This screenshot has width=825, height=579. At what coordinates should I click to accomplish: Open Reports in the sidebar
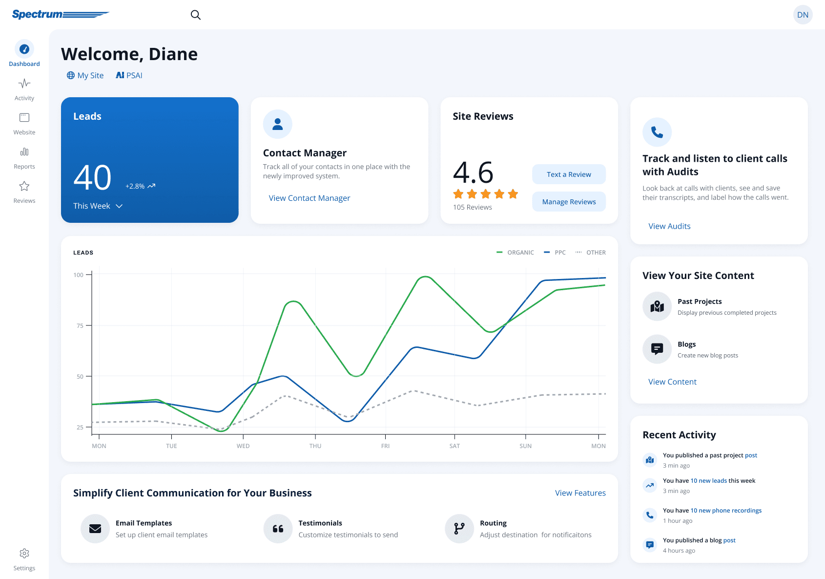click(x=24, y=158)
